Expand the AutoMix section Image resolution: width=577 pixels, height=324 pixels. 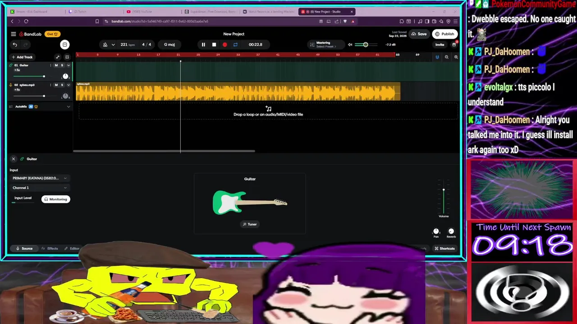tap(69, 107)
